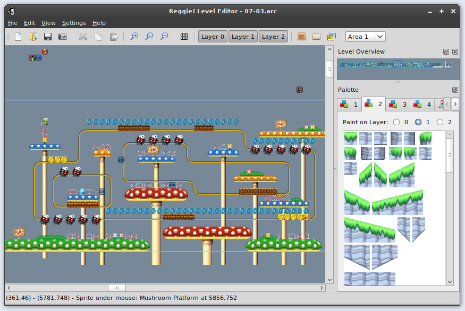Save the level with floppy icon

(48, 37)
